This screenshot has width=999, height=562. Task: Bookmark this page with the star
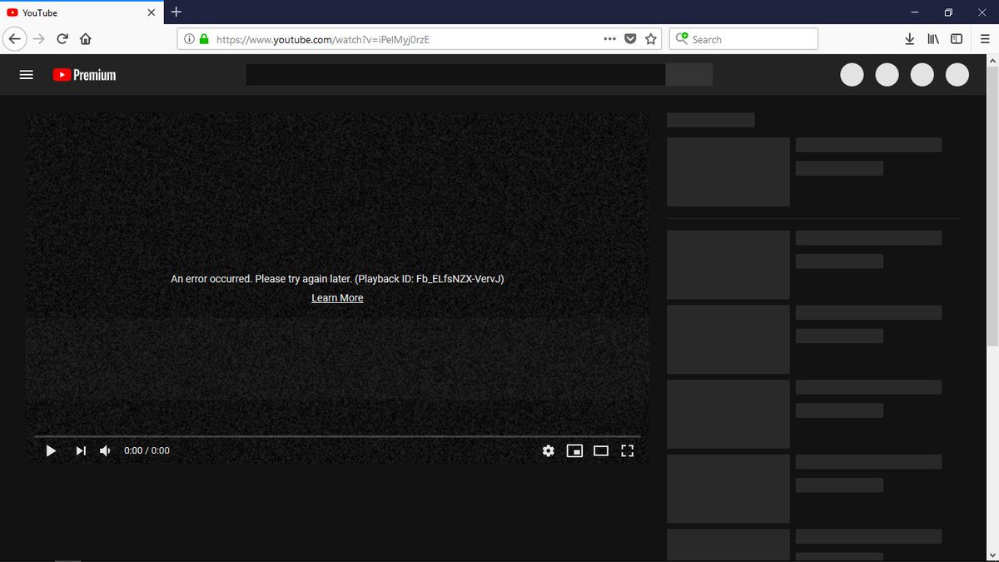coord(651,39)
